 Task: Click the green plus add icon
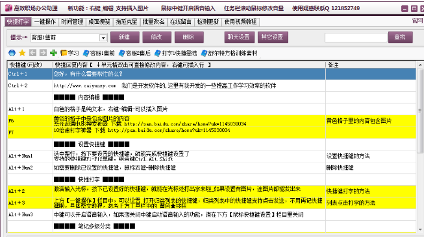tap(53, 53)
